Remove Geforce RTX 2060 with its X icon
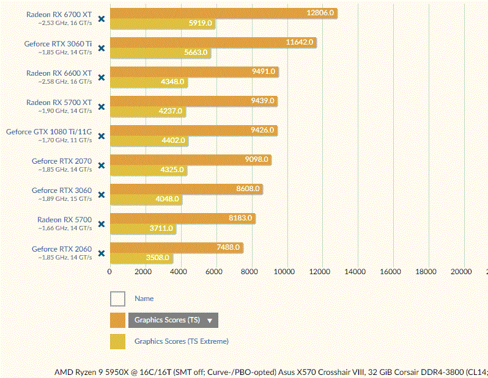Image resolution: width=488 pixels, height=378 pixels. tap(102, 253)
